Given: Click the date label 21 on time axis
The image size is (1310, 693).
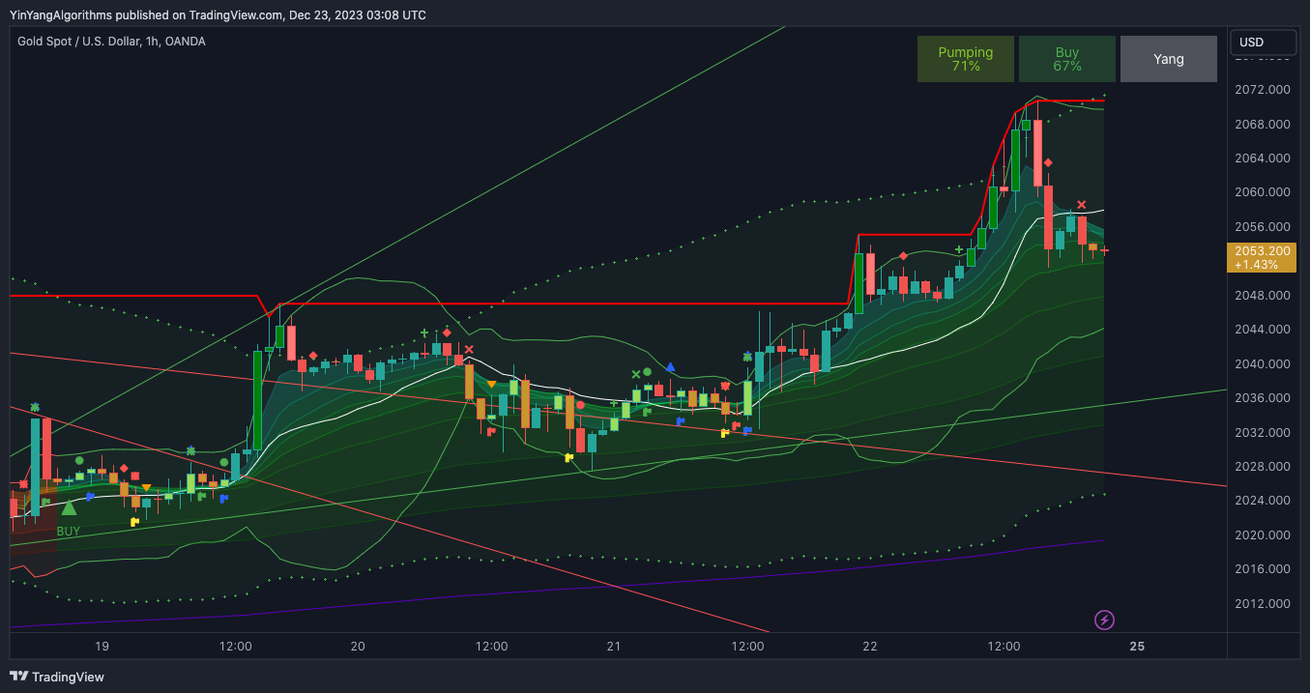Looking at the screenshot, I should [x=614, y=647].
